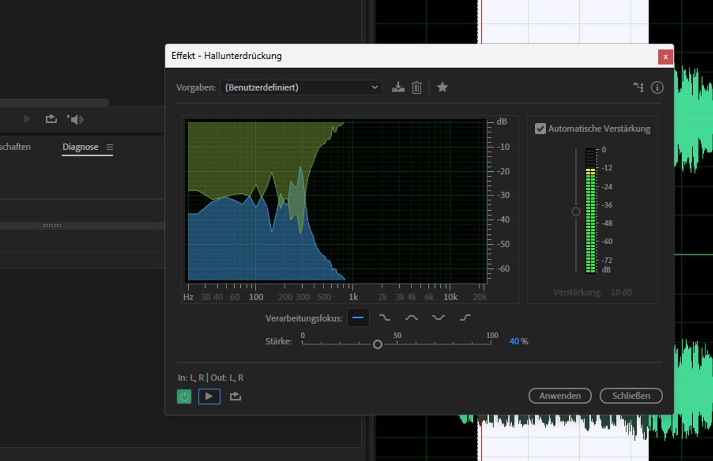Click the output level meter
Screen dimensions: 713x461
(591, 211)
